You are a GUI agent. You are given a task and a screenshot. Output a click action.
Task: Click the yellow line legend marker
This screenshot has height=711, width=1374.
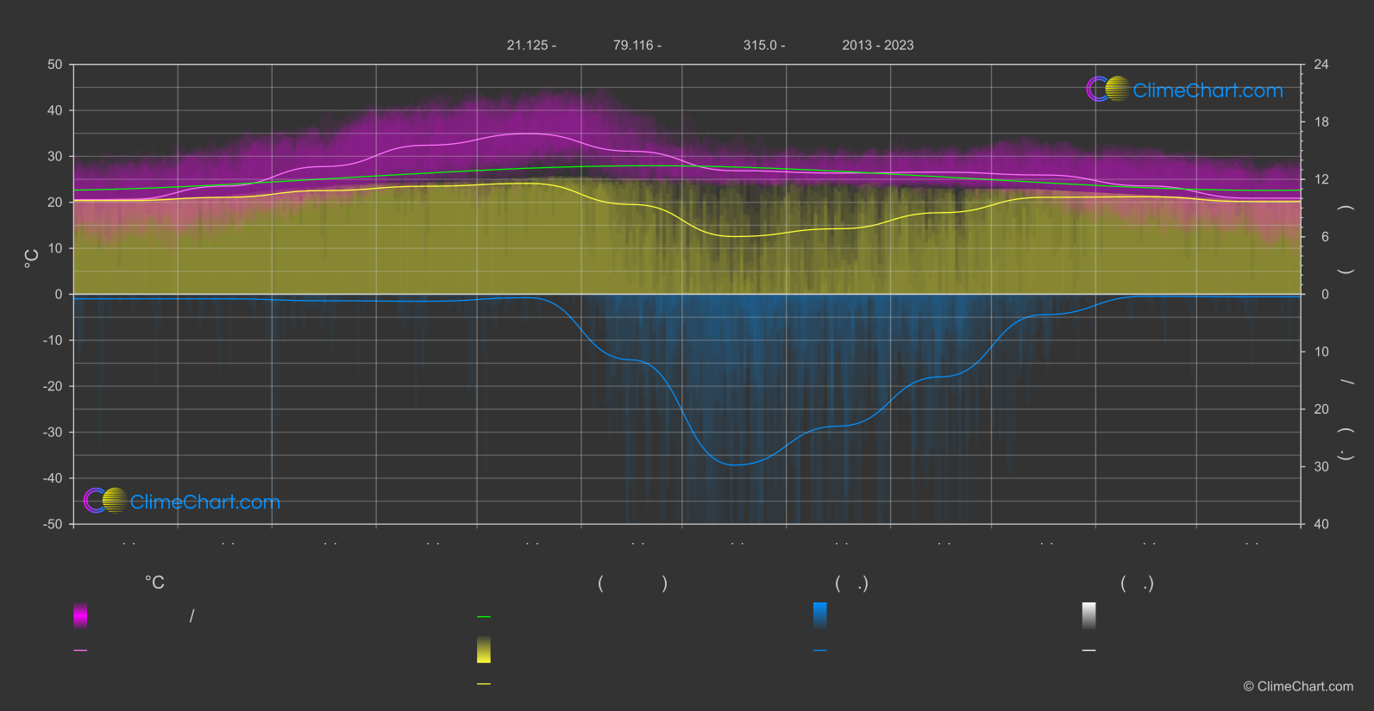pos(484,684)
